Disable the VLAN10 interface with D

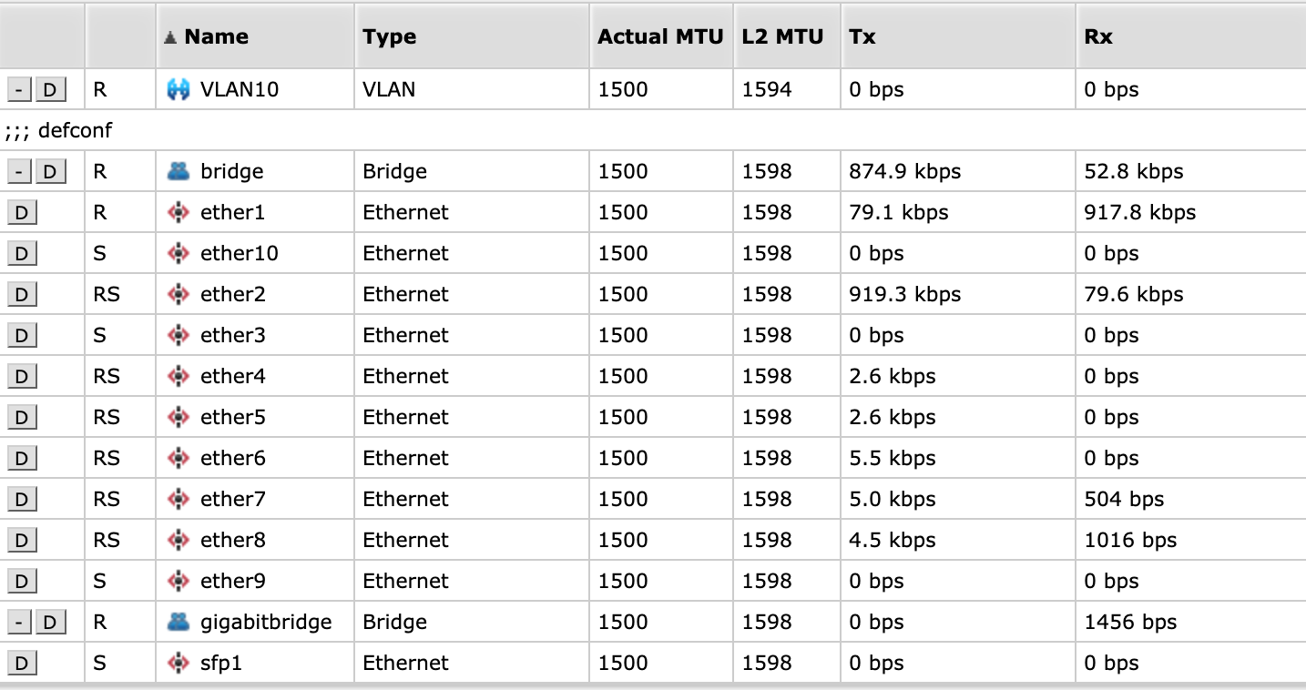[51, 89]
